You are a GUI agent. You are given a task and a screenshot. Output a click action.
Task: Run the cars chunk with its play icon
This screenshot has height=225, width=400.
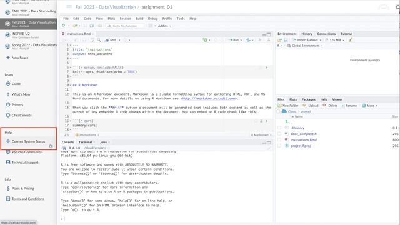267,121
